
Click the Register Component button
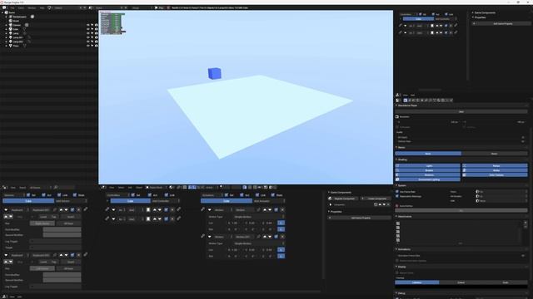click(344, 199)
